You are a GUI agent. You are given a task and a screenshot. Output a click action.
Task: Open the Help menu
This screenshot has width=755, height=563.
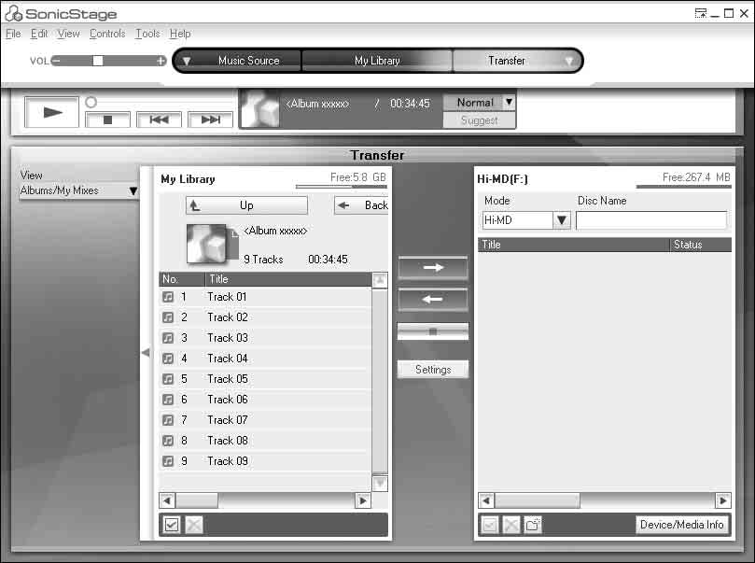(180, 34)
